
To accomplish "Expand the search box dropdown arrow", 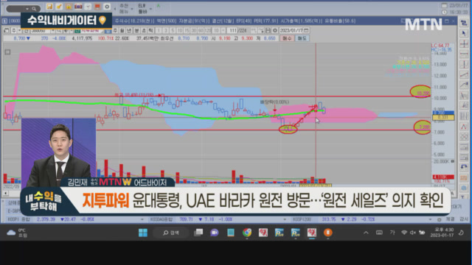I will coord(27,9).
